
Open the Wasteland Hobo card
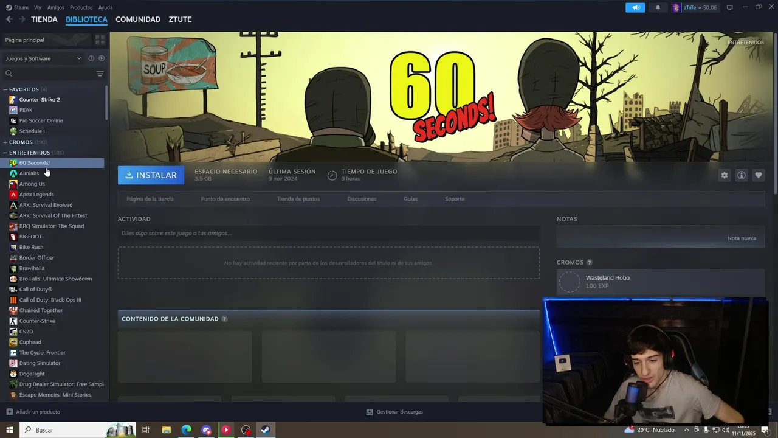(661, 282)
